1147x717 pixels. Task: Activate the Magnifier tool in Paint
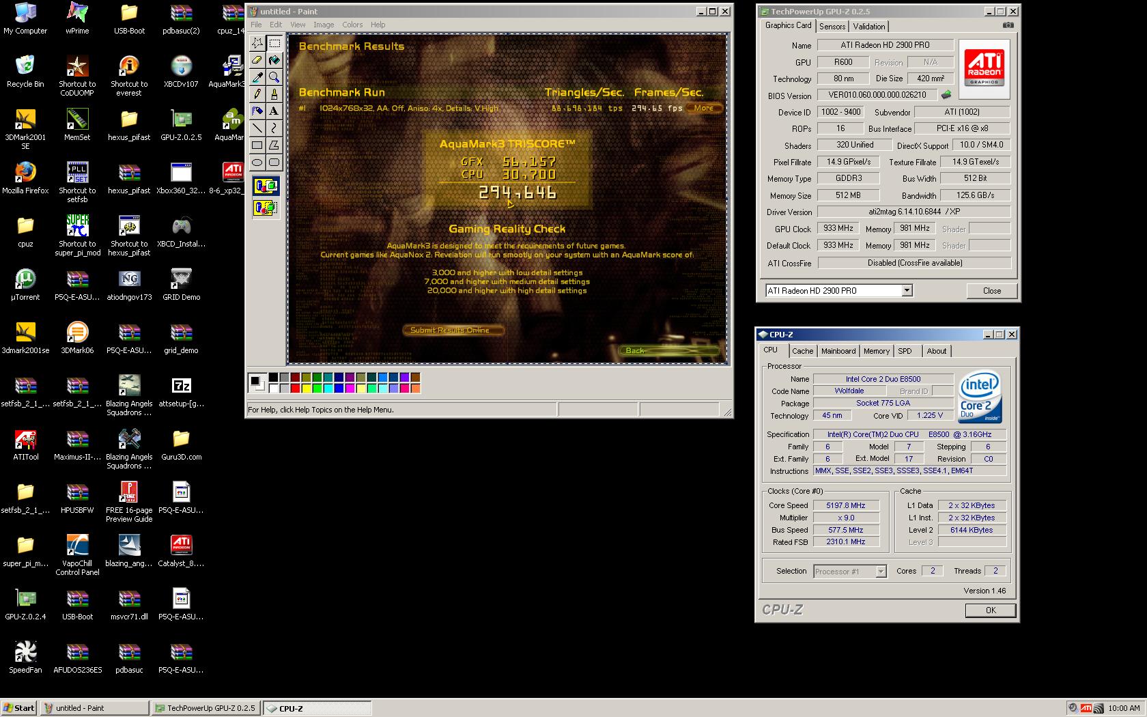274,77
